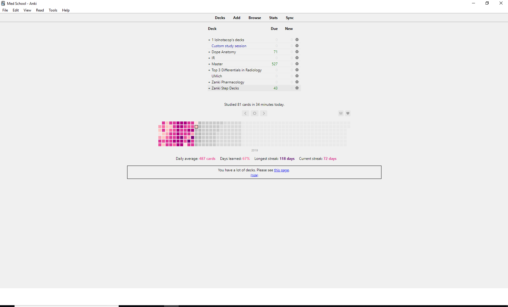Click the Daily average 487 cards text
The height and width of the screenshot is (307, 508).
(x=196, y=159)
